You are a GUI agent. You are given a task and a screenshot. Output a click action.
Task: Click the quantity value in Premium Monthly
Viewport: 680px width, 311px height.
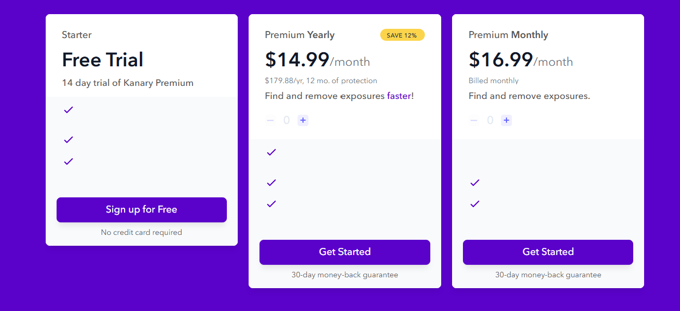[490, 120]
